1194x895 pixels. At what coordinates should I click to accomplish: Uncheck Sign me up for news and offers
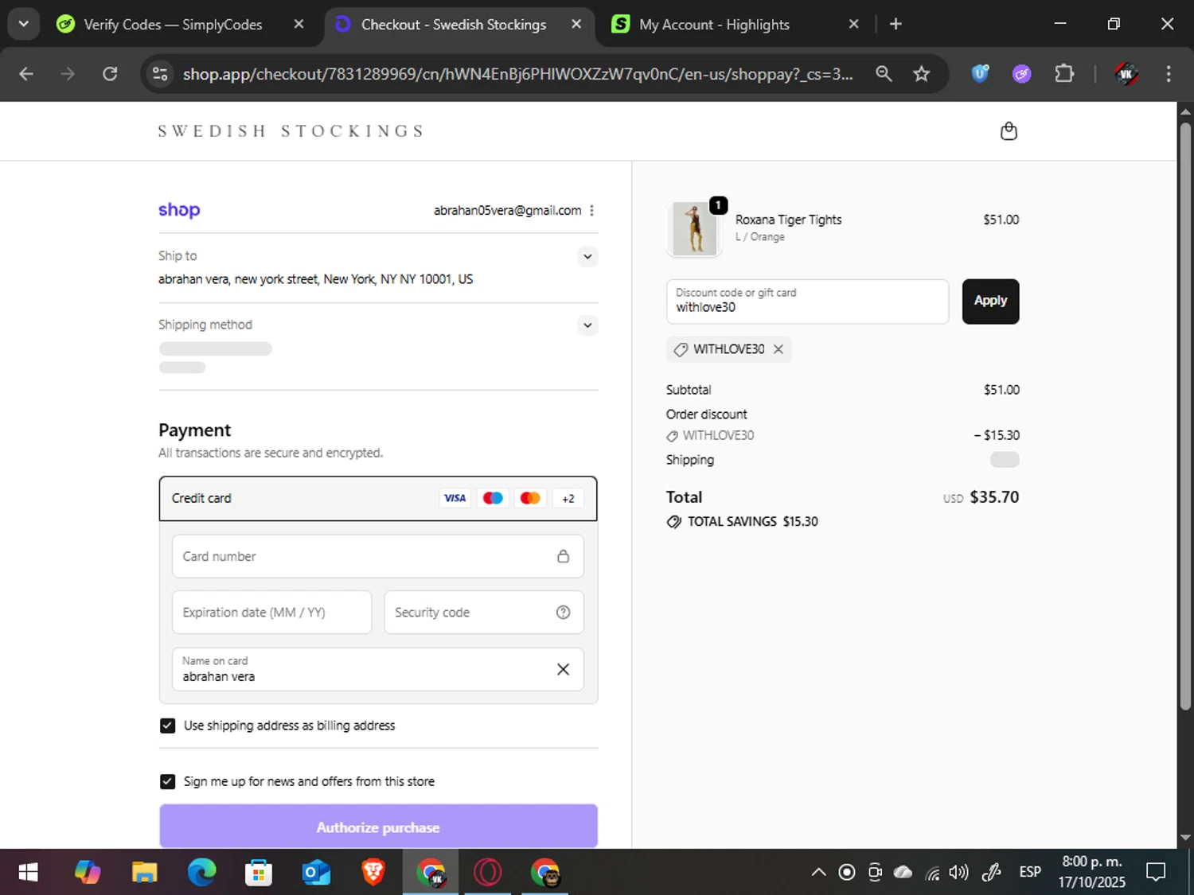[x=167, y=782]
